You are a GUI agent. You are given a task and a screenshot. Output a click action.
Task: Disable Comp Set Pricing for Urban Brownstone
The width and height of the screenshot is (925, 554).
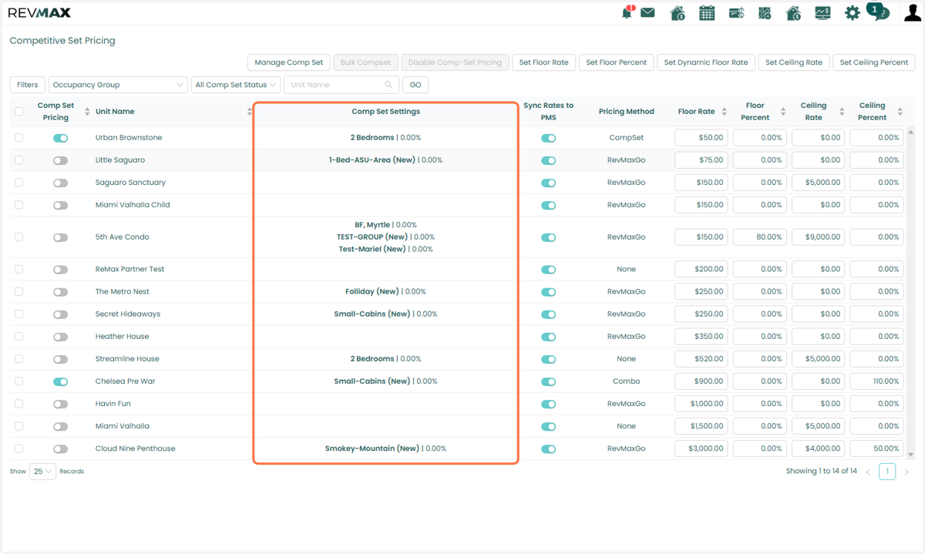[x=60, y=138]
